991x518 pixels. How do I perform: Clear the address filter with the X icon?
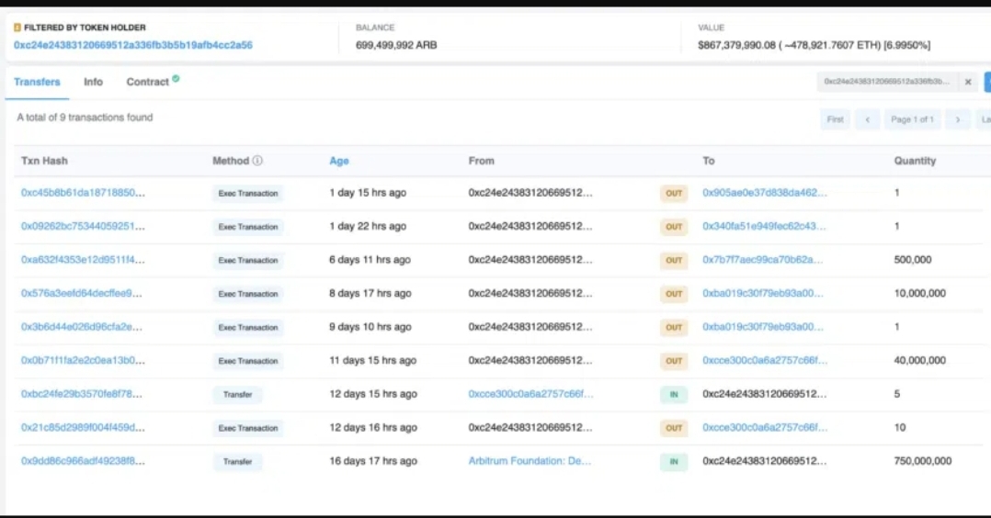[968, 82]
